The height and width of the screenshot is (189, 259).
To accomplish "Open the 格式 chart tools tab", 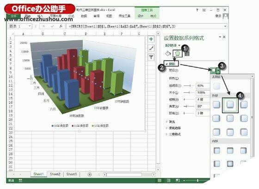I will (x=153, y=16).
